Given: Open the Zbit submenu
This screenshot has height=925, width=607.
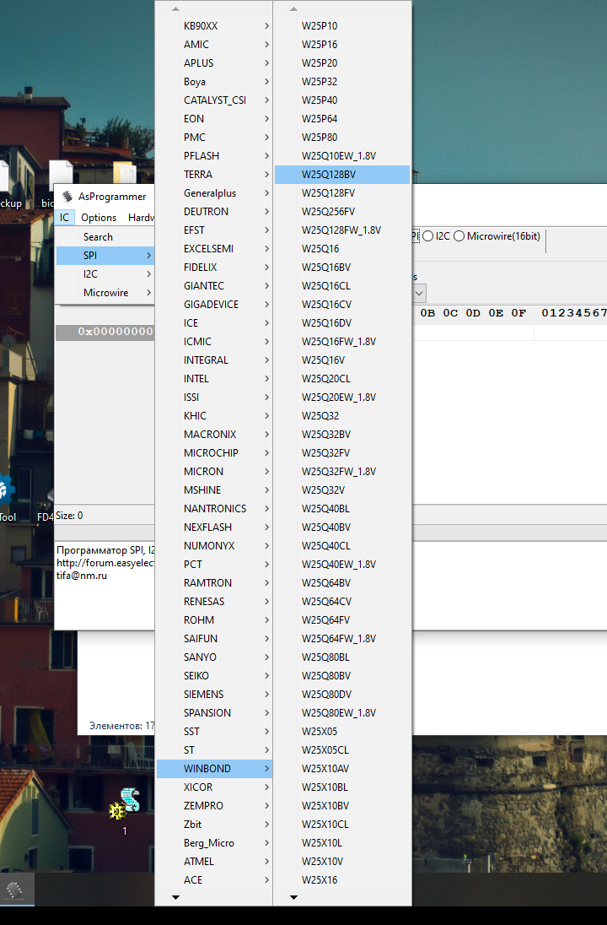Looking at the screenshot, I should click(x=214, y=824).
